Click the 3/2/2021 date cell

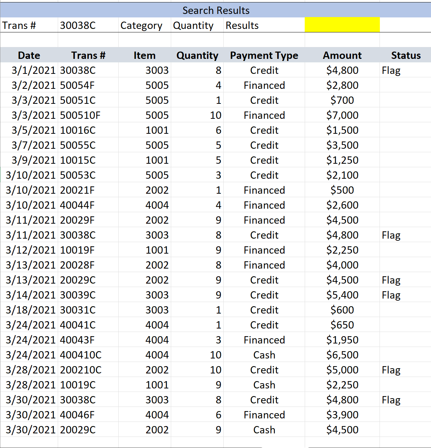(29, 85)
